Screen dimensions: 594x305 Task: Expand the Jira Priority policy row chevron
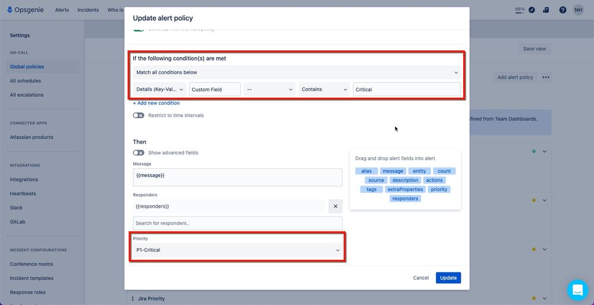545,298
